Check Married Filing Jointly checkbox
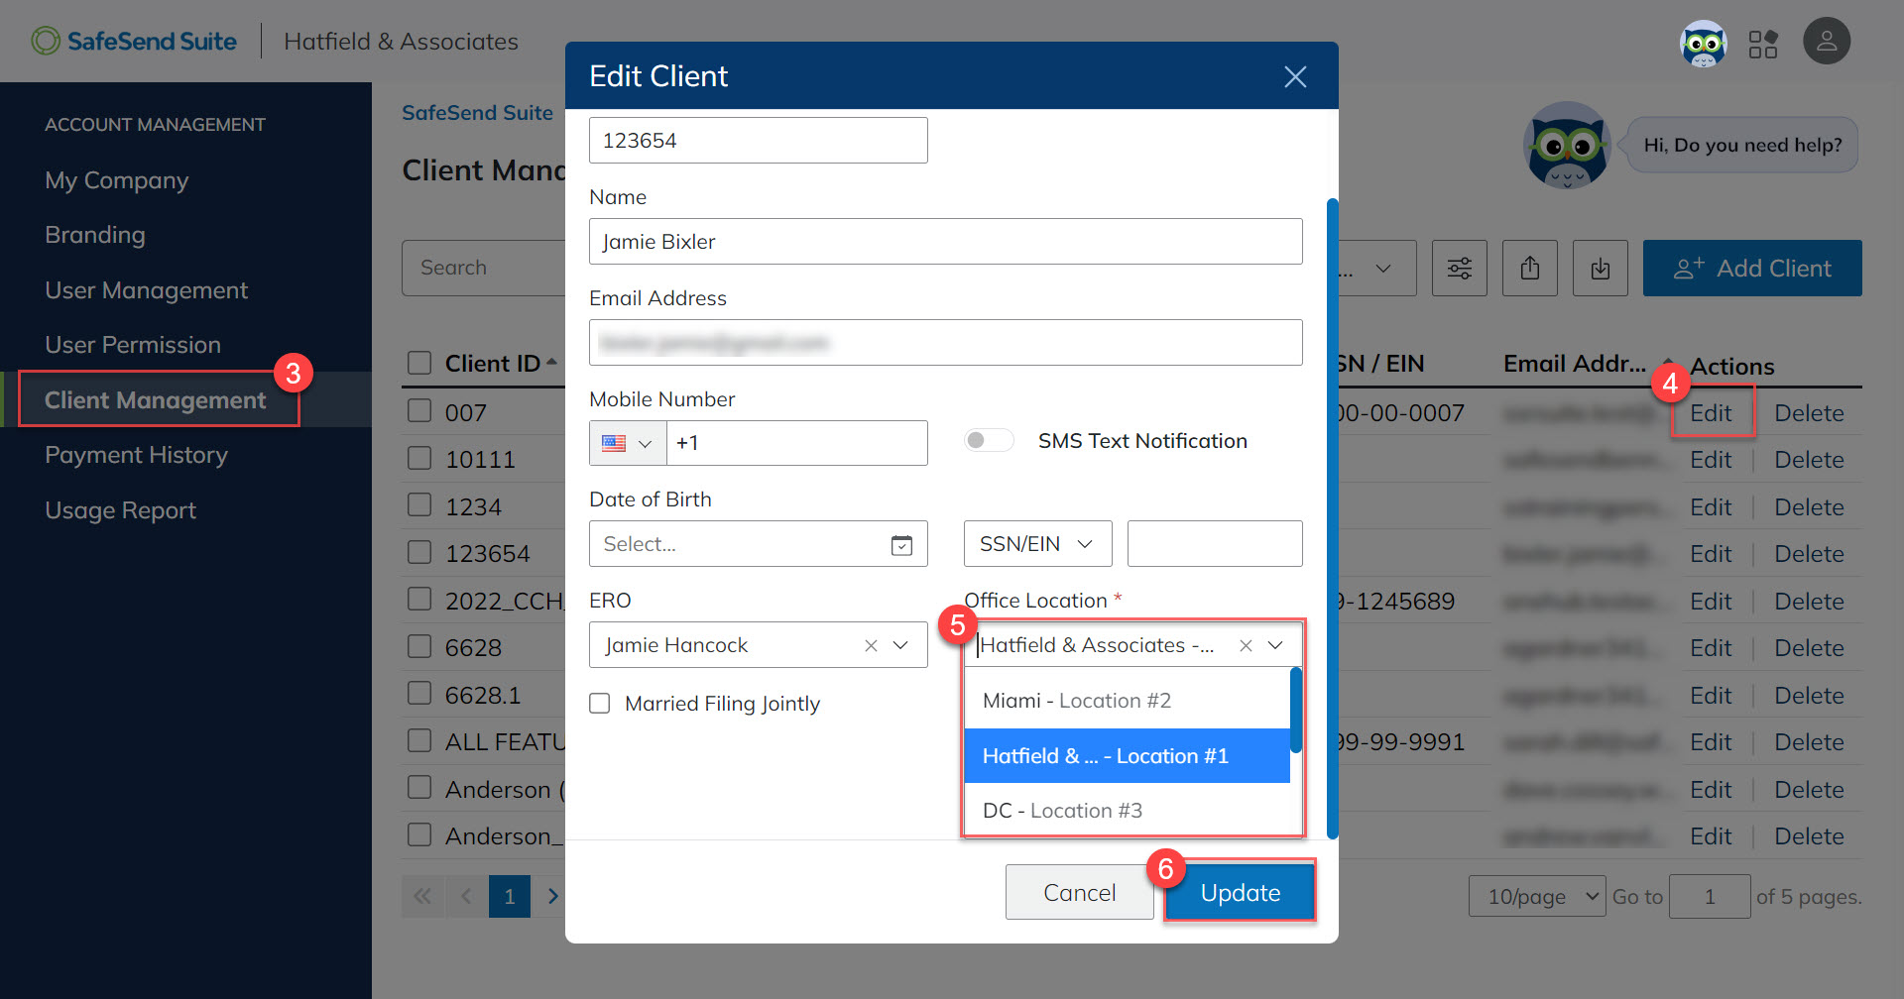Viewport: 1904px width, 999px height. click(x=600, y=704)
